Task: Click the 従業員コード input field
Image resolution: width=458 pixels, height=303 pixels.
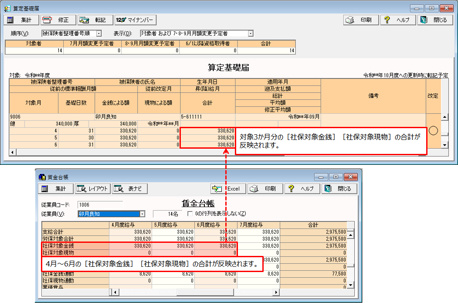Action: coord(100,204)
